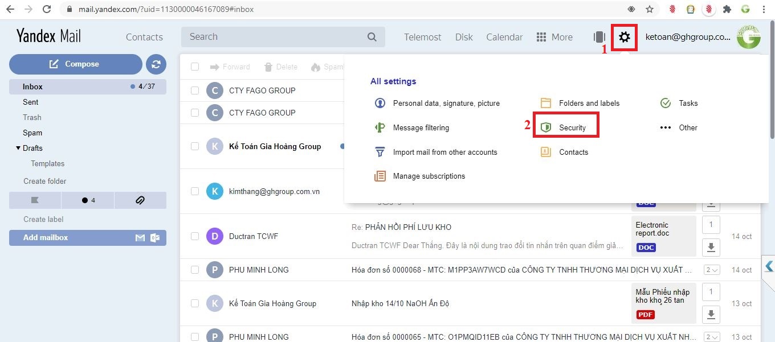Open Disk link in header
This screenshot has width=775, height=342.
tap(464, 37)
